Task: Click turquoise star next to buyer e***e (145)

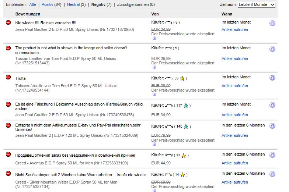Action: 186,127
